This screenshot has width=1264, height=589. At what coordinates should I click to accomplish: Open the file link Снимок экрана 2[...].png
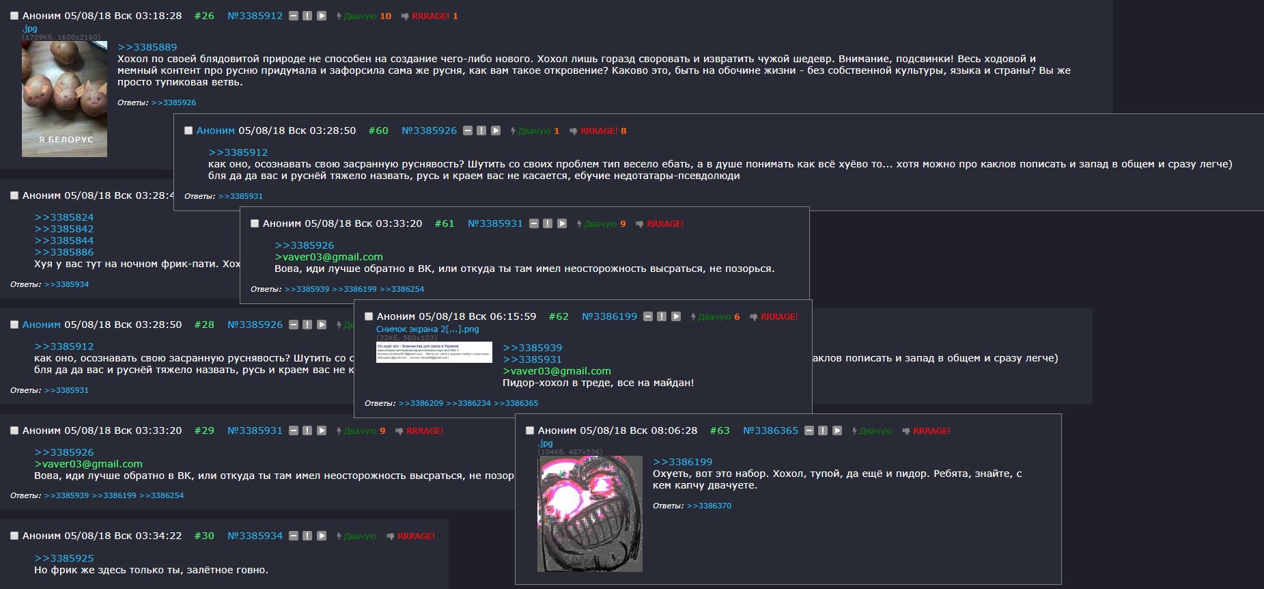tap(427, 329)
